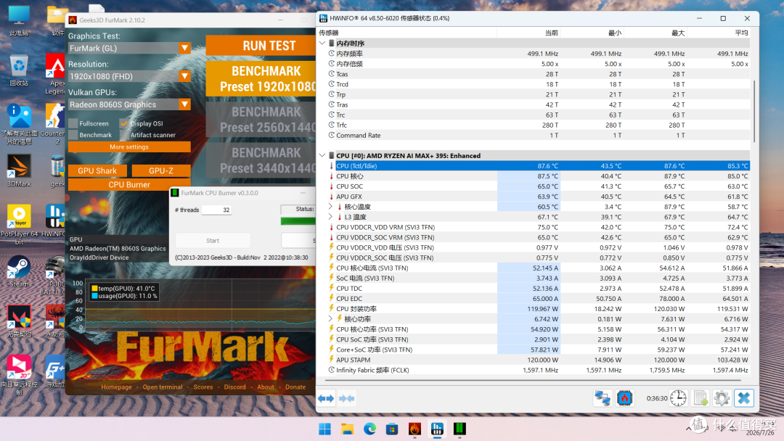Screen dimensions: 784x441
Task: Open the 此电脑 desktop icon
Action: pyautogui.click(x=19, y=20)
